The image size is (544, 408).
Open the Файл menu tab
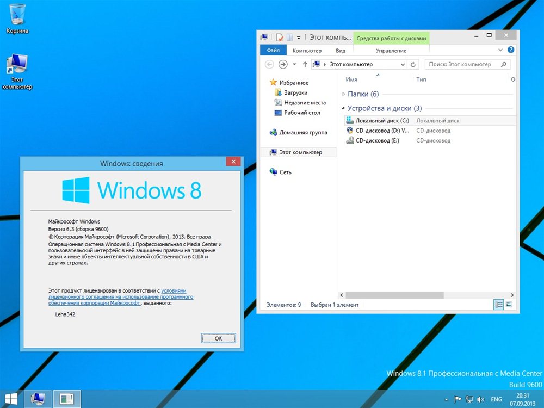click(273, 51)
